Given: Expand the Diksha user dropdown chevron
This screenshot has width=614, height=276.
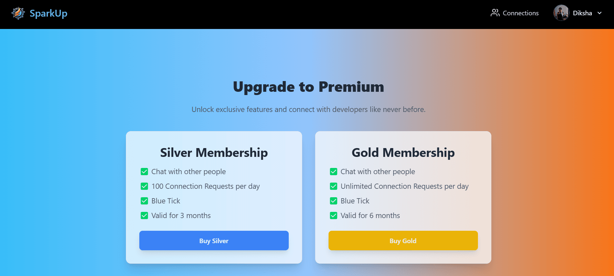Looking at the screenshot, I should pyautogui.click(x=599, y=13).
